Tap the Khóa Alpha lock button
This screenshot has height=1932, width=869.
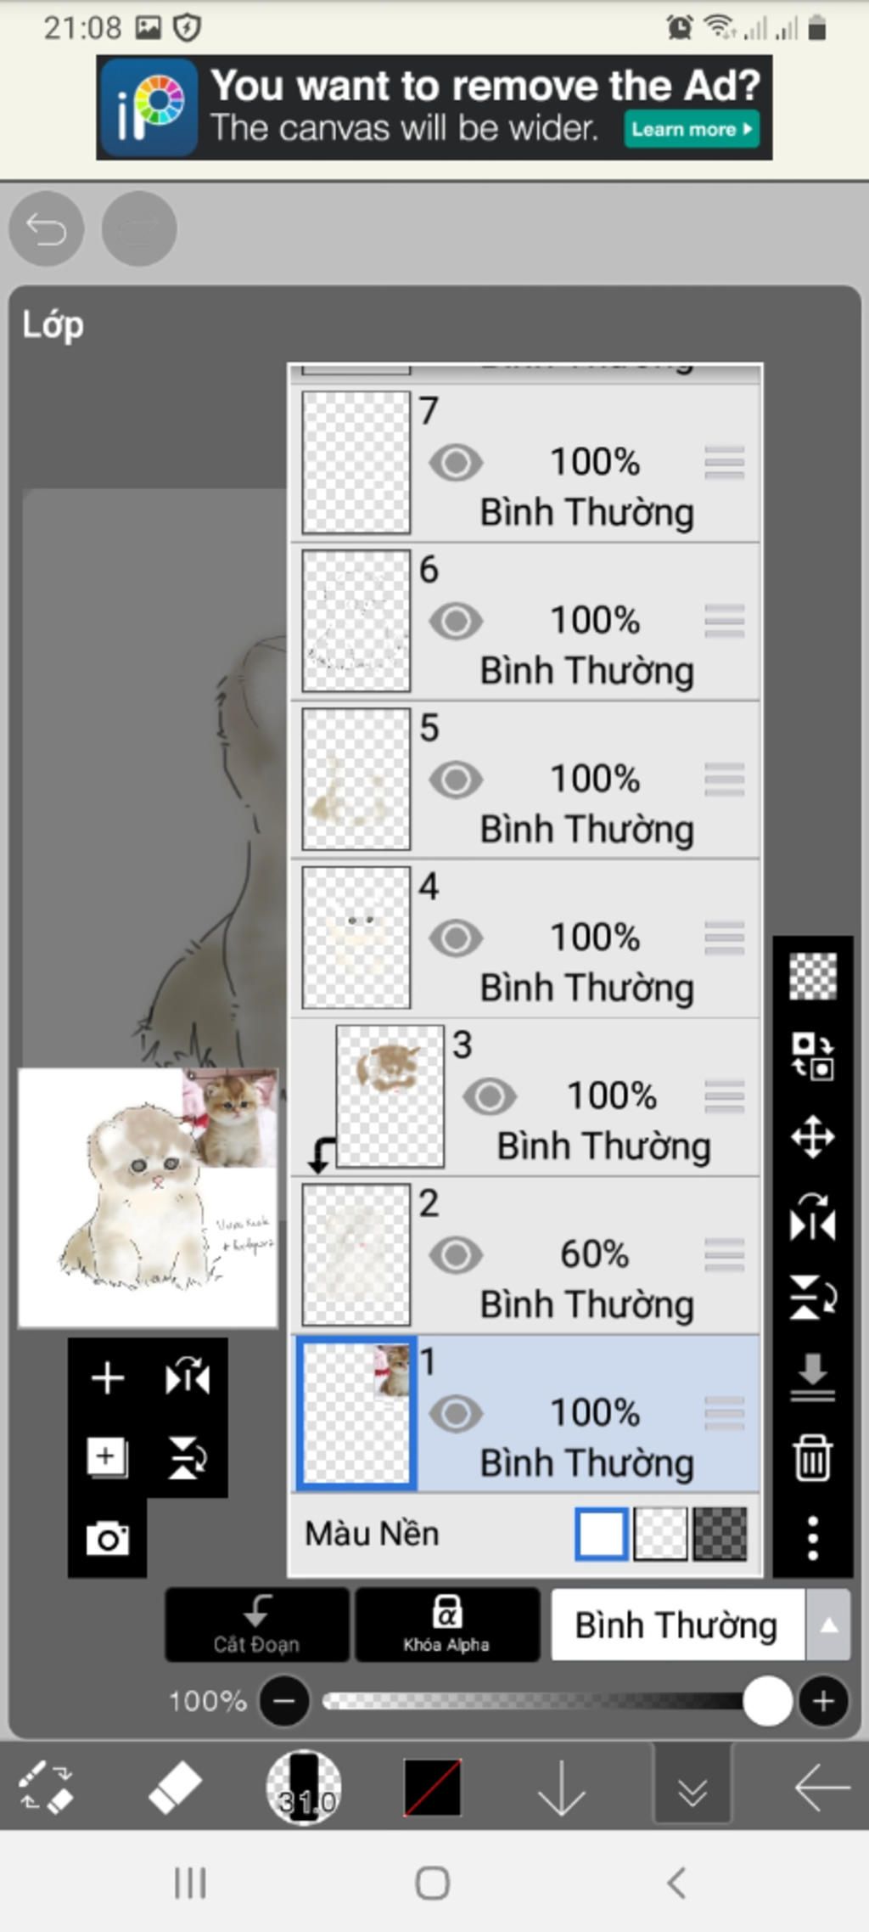(x=447, y=1624)
